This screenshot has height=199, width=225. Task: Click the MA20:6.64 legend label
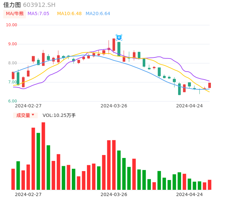coord(98,14)
